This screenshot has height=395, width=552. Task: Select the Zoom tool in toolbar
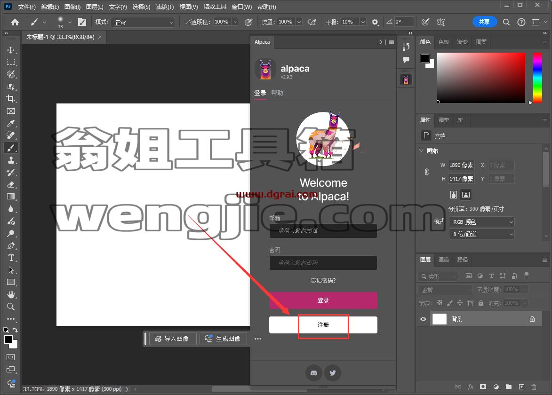(x=10, y=307)
